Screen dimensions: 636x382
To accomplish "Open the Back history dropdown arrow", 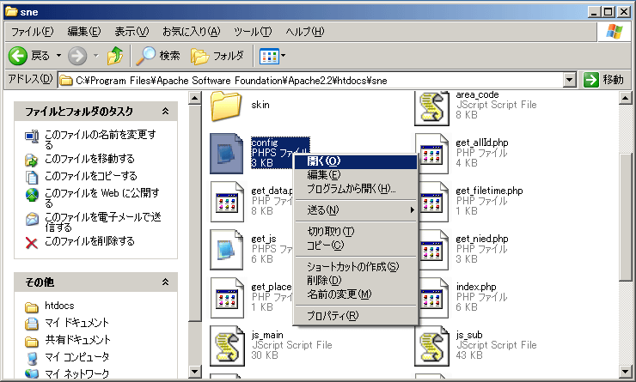I will pos(58,56).
